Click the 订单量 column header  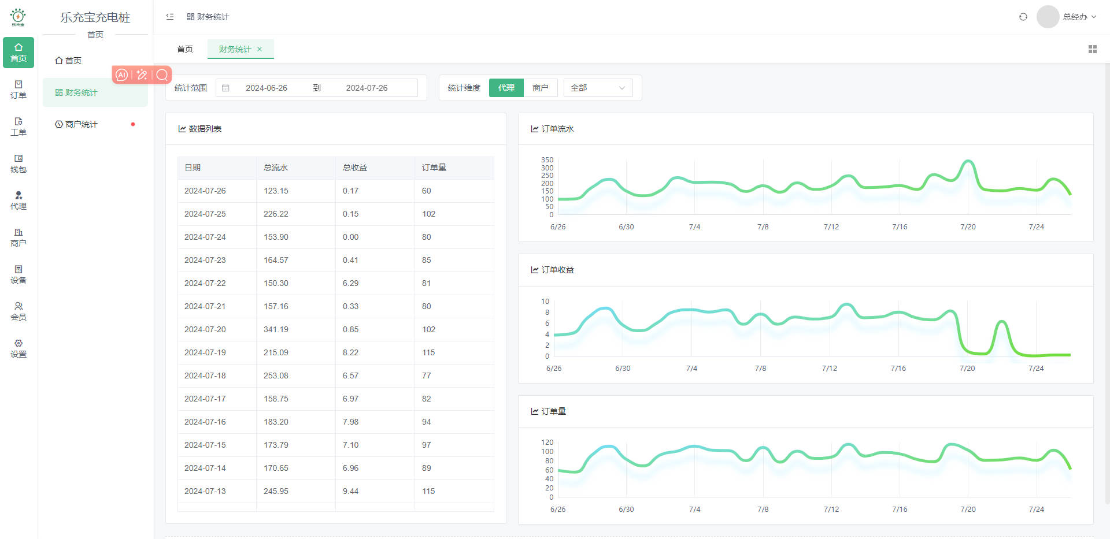tap(454, 168)
